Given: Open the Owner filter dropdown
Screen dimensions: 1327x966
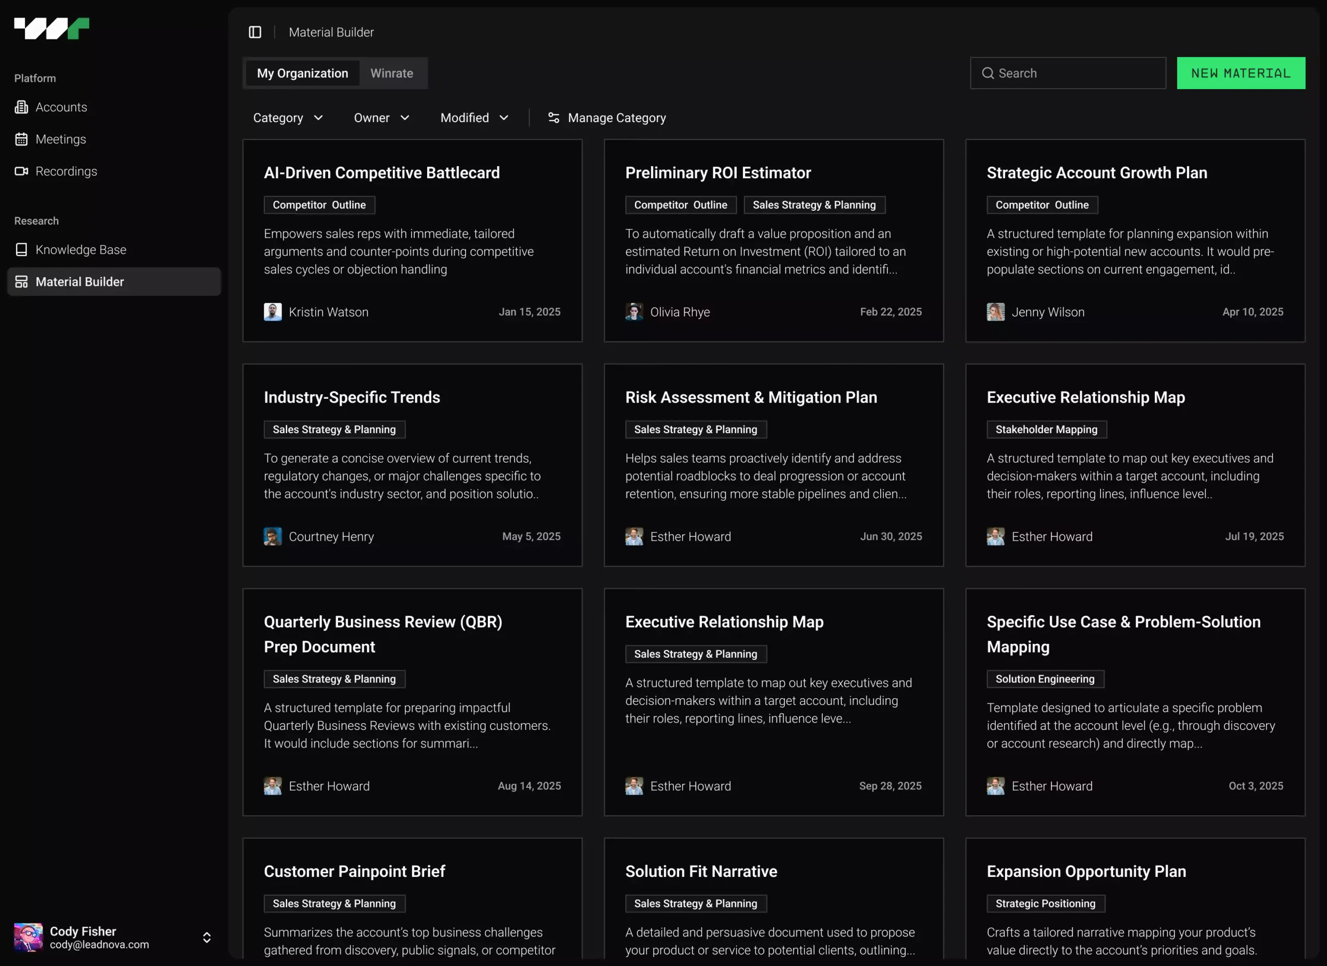Looking at the screenshot, I should (x=382, y=118).
